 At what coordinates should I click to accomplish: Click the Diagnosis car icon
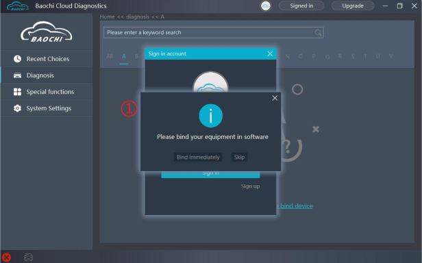tap(18, 75)
